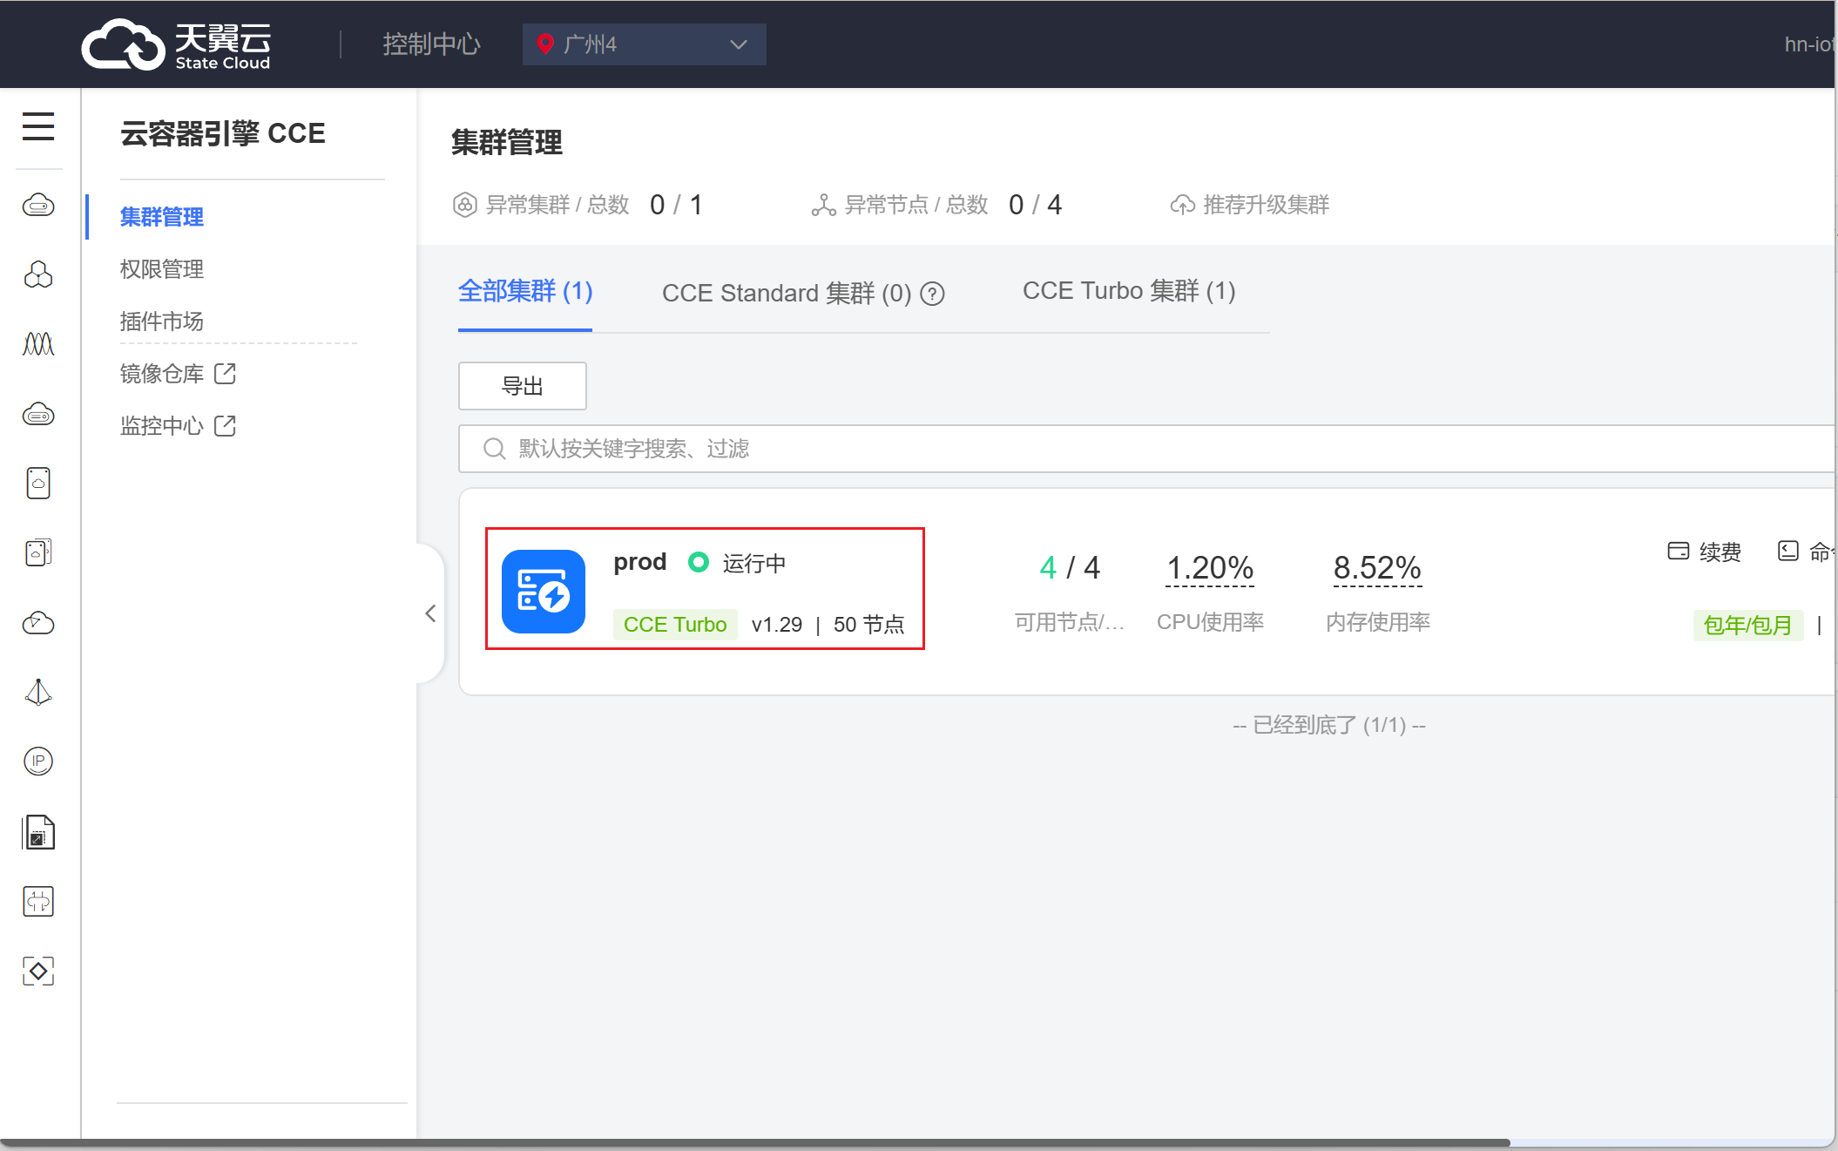Viewport: 1838px width, 1151px height.
Task: Click the 1.20% CPU usage value
Action: click(x=1210, y=568)
